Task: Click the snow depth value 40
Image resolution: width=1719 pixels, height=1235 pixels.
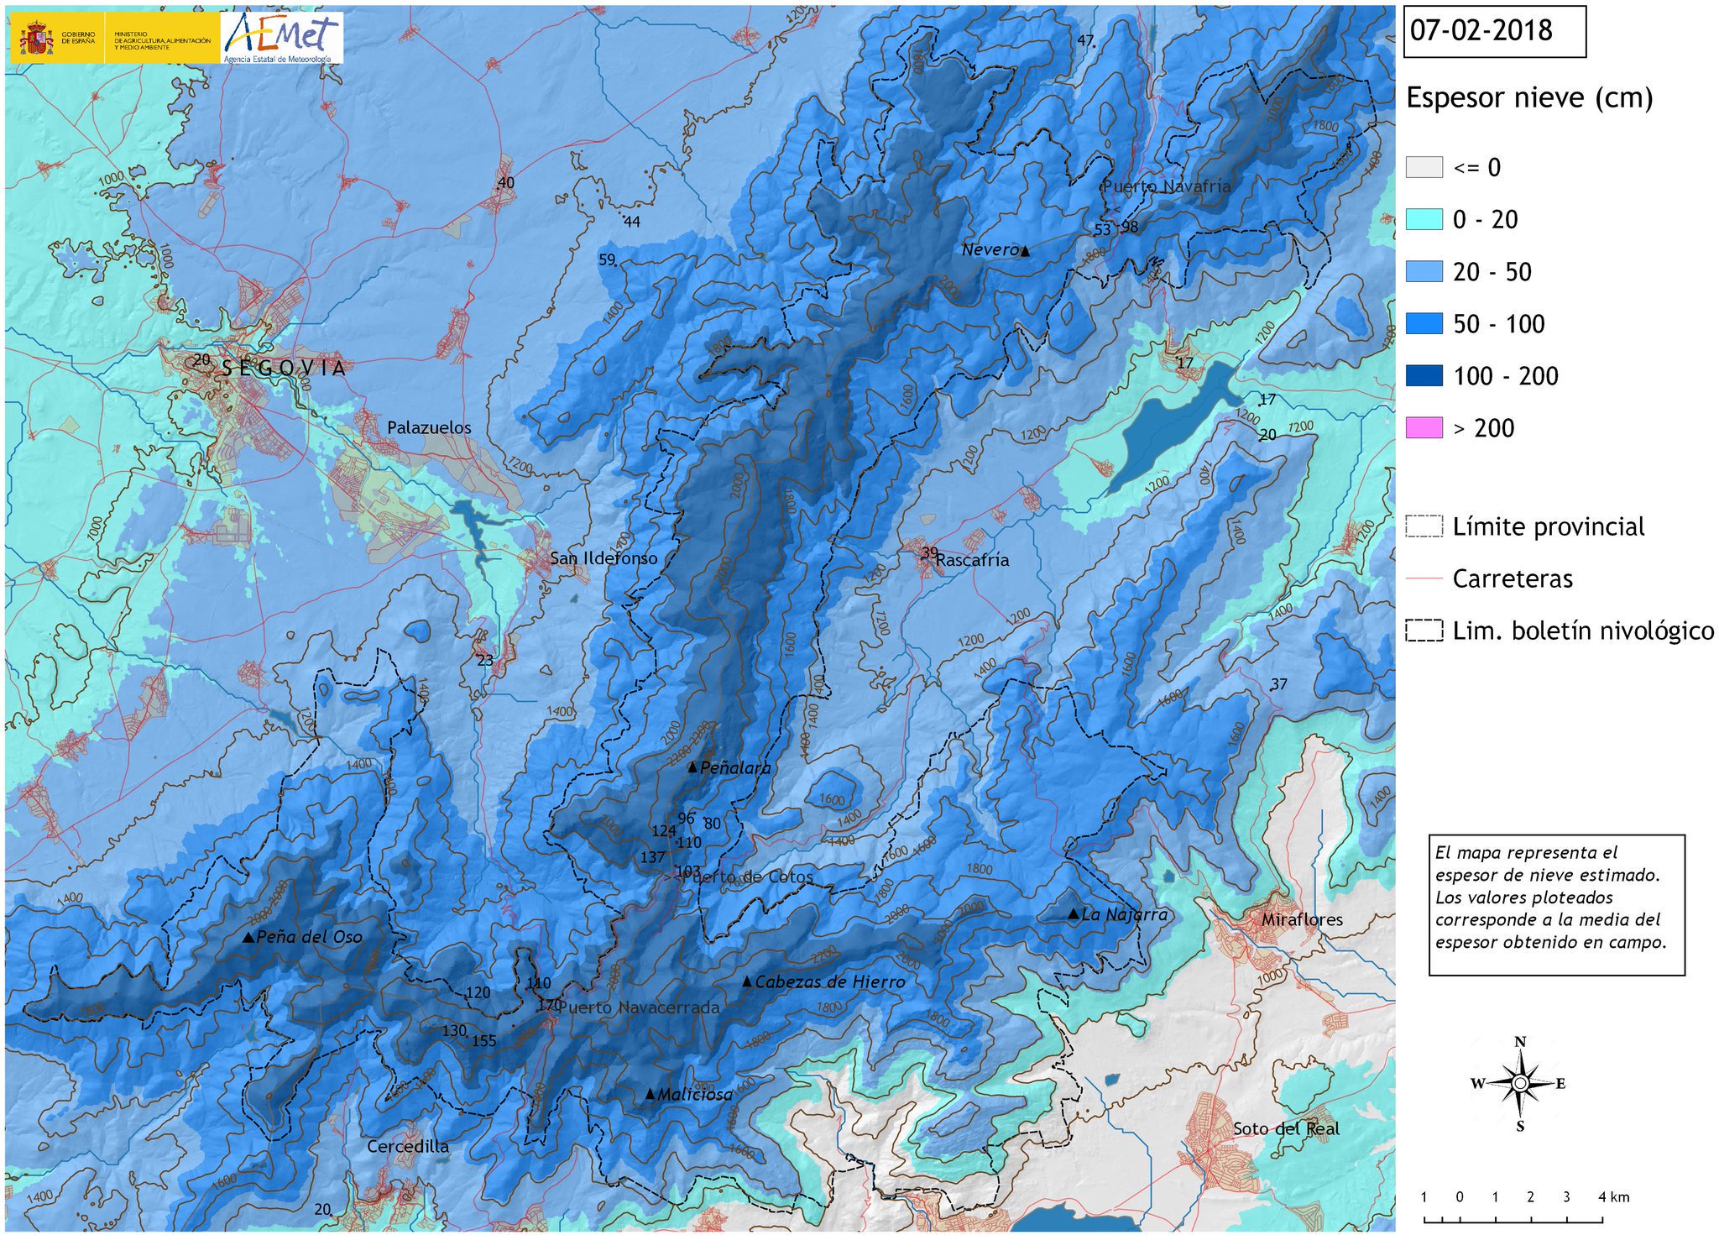Action: coord(506,183)
